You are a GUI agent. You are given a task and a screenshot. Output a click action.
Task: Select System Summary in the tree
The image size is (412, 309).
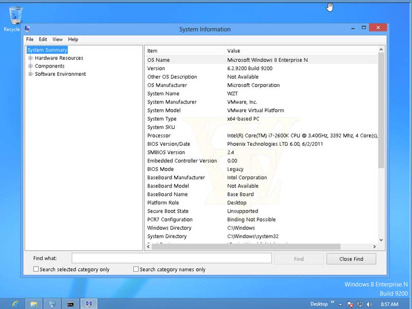[x=47, y=50]
